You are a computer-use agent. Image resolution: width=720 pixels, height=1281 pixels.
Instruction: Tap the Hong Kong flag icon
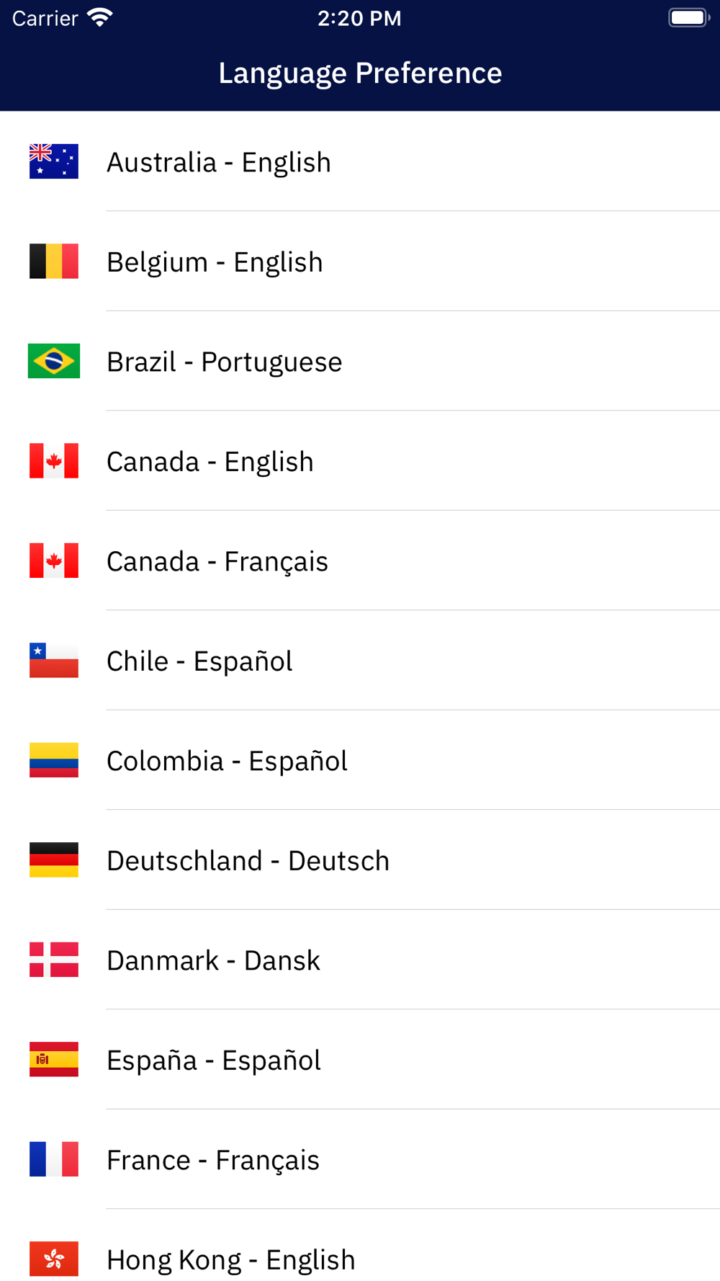54,1259
